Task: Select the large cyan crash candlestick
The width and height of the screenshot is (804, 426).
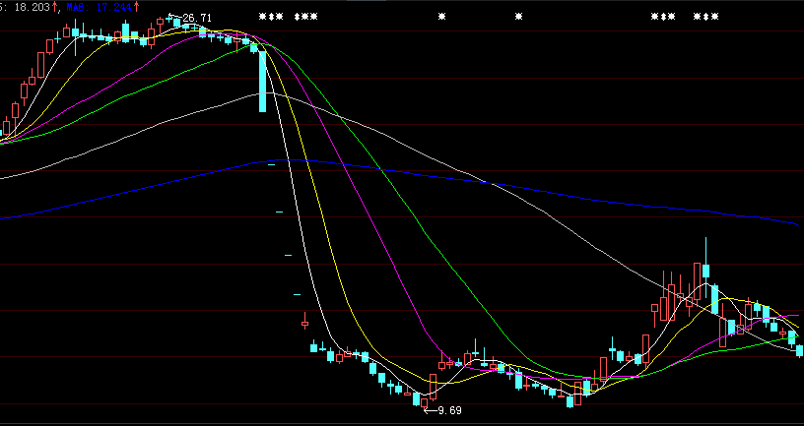Action: coord(262,82)
